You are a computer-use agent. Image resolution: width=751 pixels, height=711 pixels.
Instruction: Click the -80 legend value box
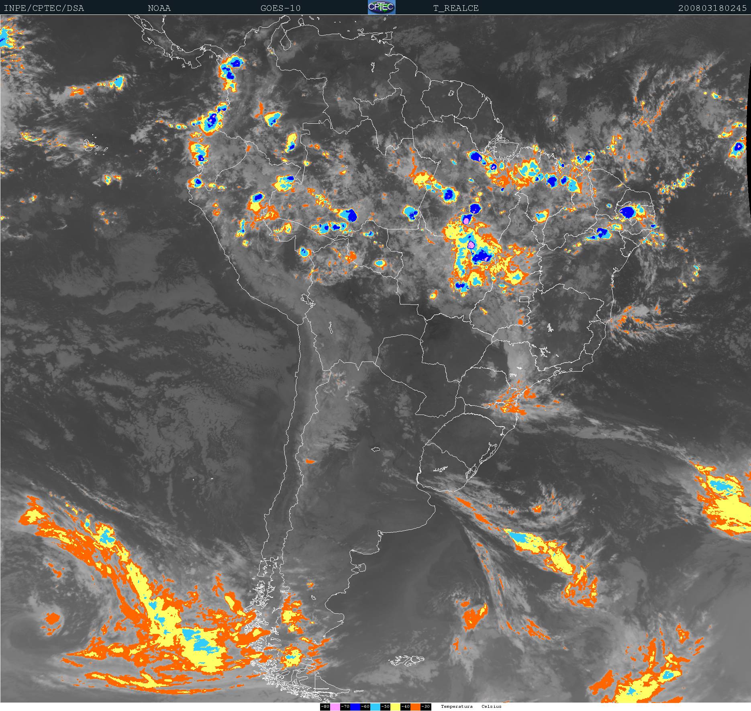pos(325,707)
